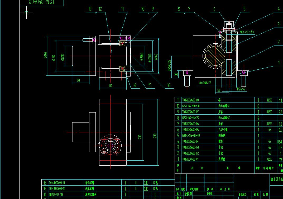283x199 pixels.
Task: Select the mirrored drawing number T014J050600 box
Action: (x=41, y=3)
